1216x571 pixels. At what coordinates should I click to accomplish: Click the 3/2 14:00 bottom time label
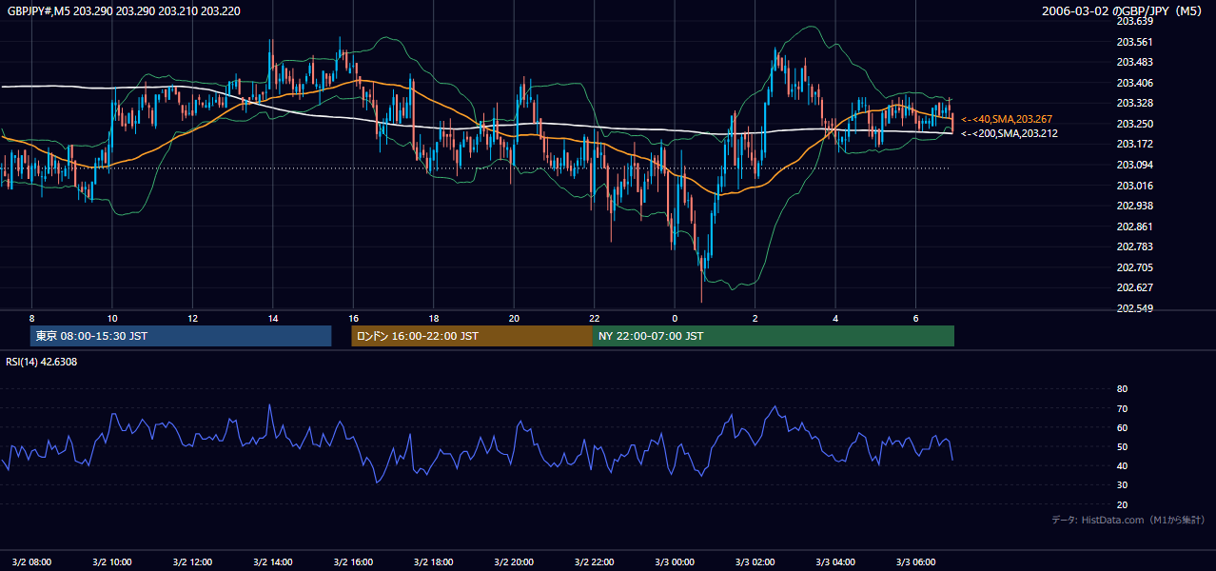coord(273,561)
